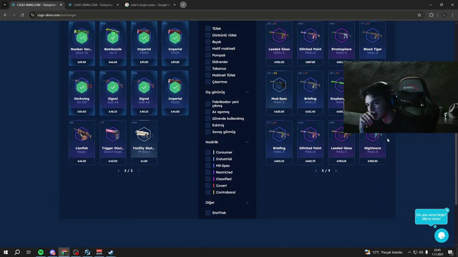Open the live chat bubble
Image resolution: width=458 pixels, height=257 pixels.
(442, 236)
